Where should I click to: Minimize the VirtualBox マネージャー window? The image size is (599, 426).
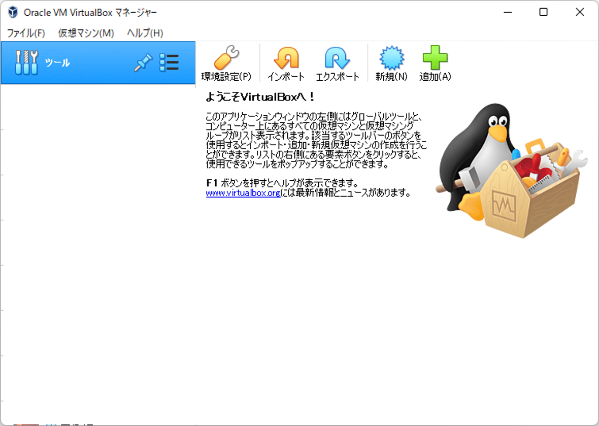pos(508,12)
